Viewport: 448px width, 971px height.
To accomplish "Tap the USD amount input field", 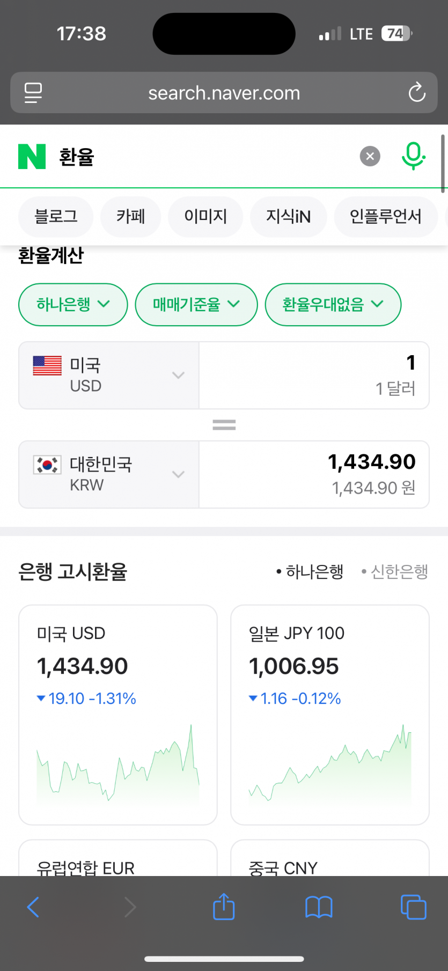I will click(314, 376).
